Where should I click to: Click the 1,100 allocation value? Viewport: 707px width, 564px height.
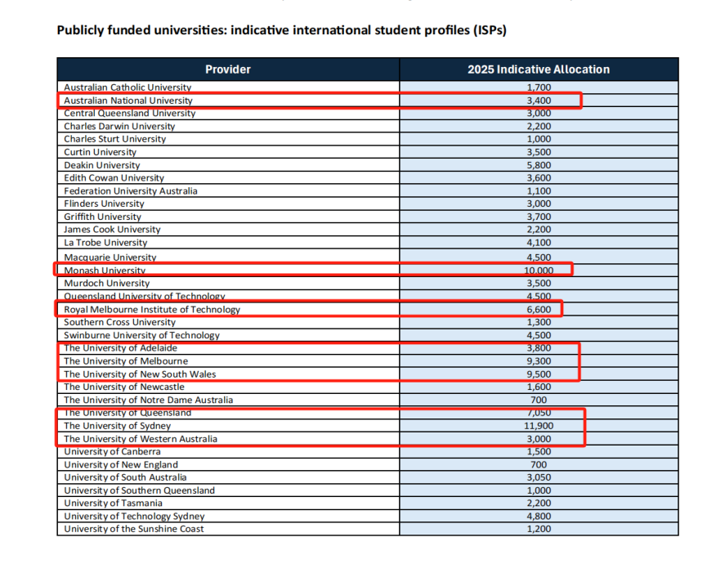539,190
